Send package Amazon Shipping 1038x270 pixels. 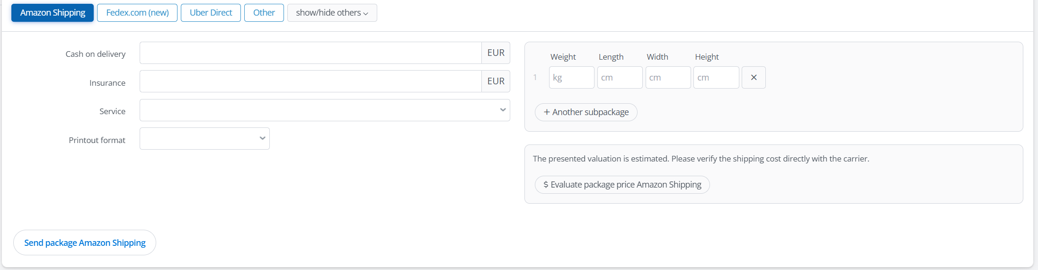85,243
